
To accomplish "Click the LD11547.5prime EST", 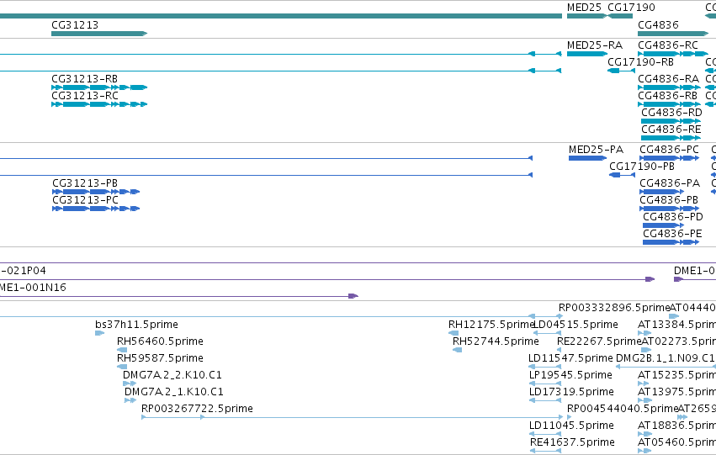I will coord(545,367).
